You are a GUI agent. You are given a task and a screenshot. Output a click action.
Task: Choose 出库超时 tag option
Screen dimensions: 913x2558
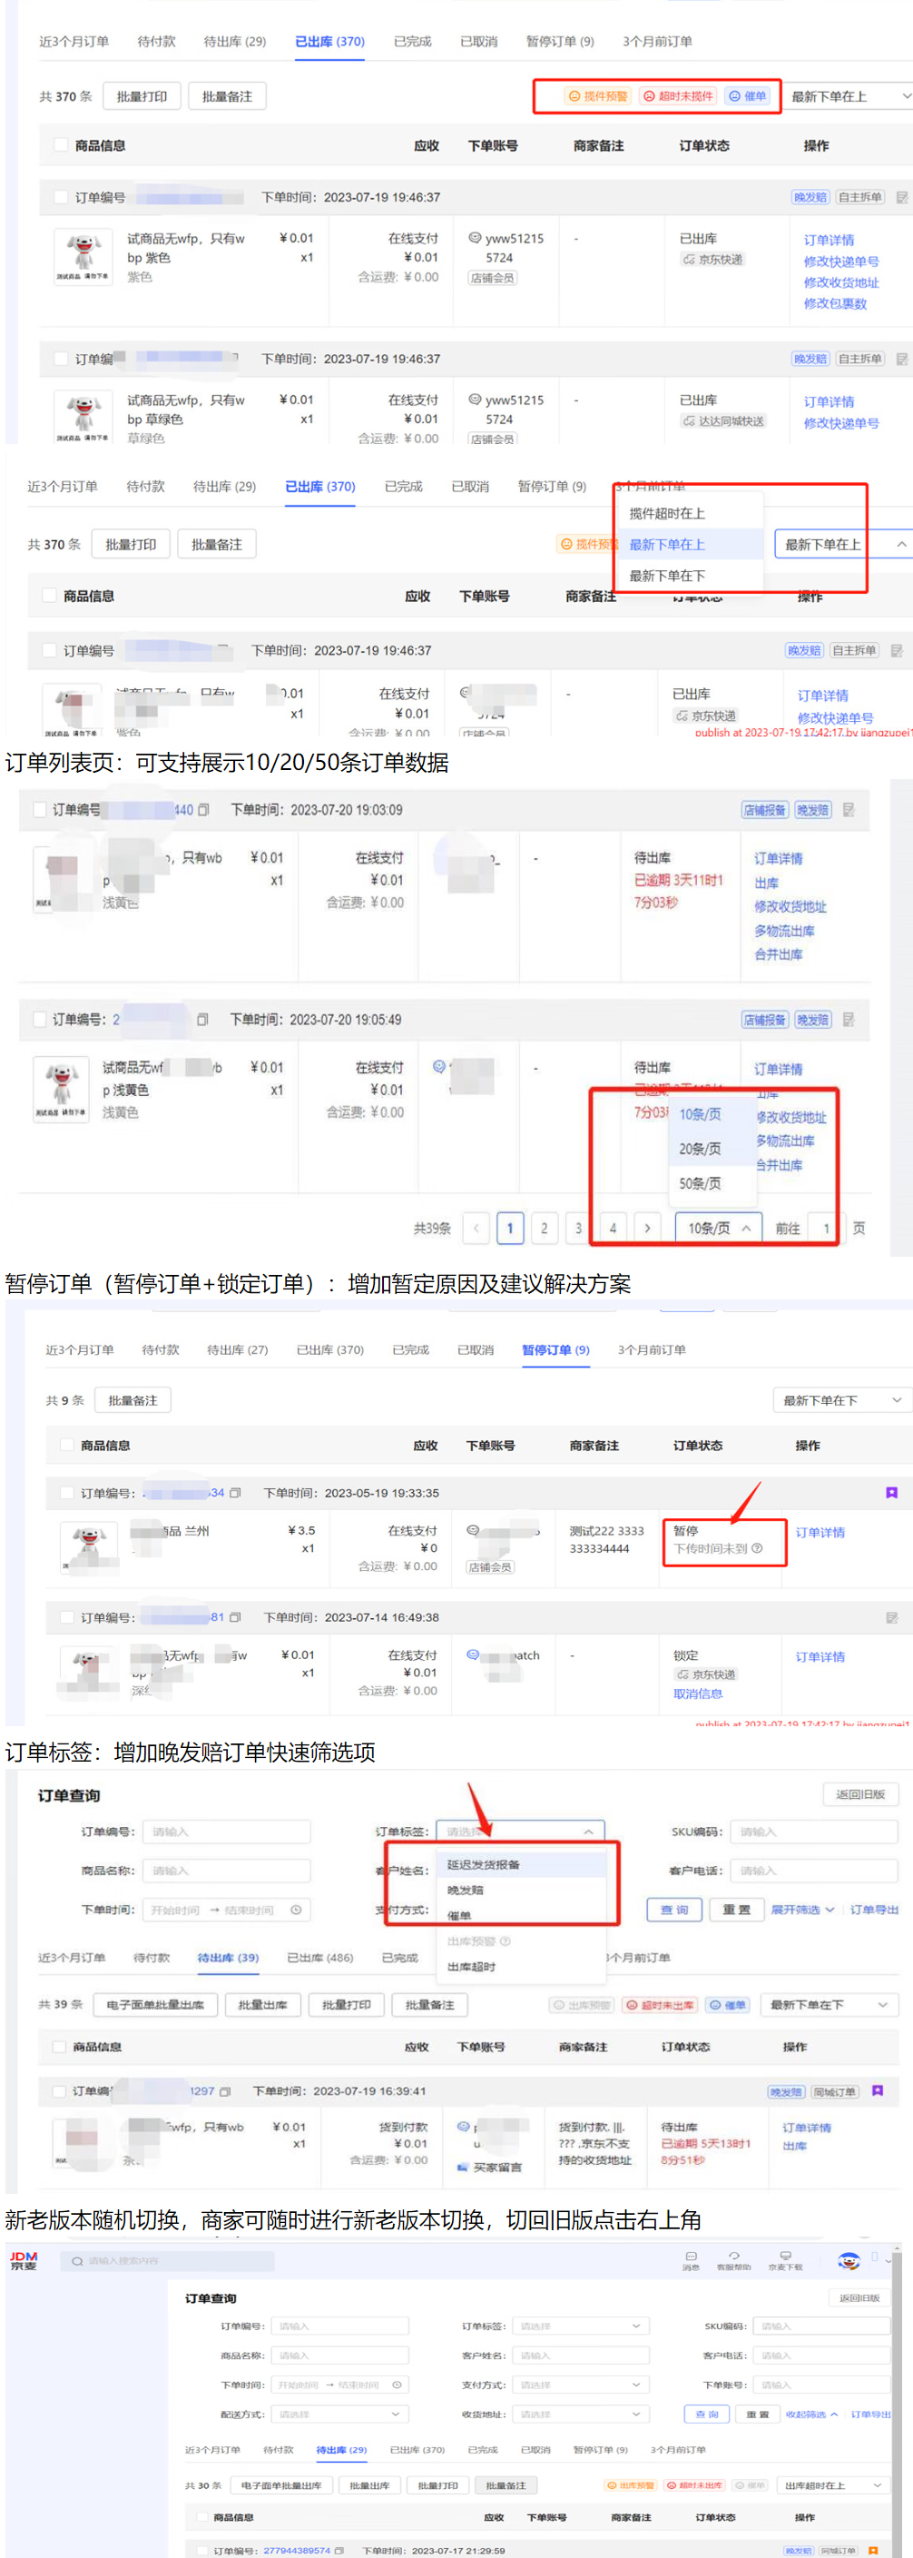[x=521, y=1966]
